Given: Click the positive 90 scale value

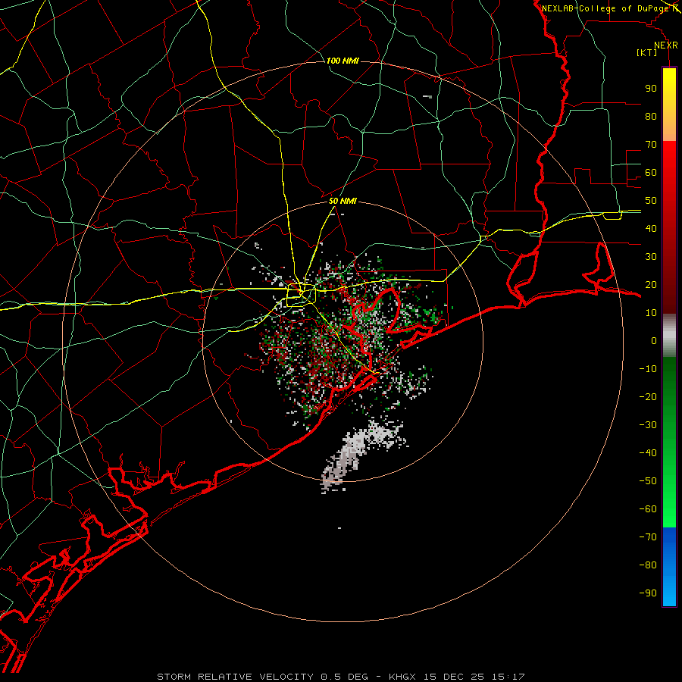Looking at the screenshot, I should pos(651,89).
